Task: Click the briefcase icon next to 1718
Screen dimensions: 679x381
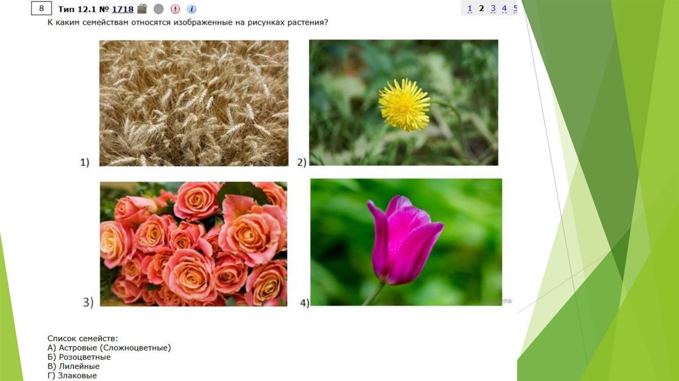Action: tap(142, 8)
